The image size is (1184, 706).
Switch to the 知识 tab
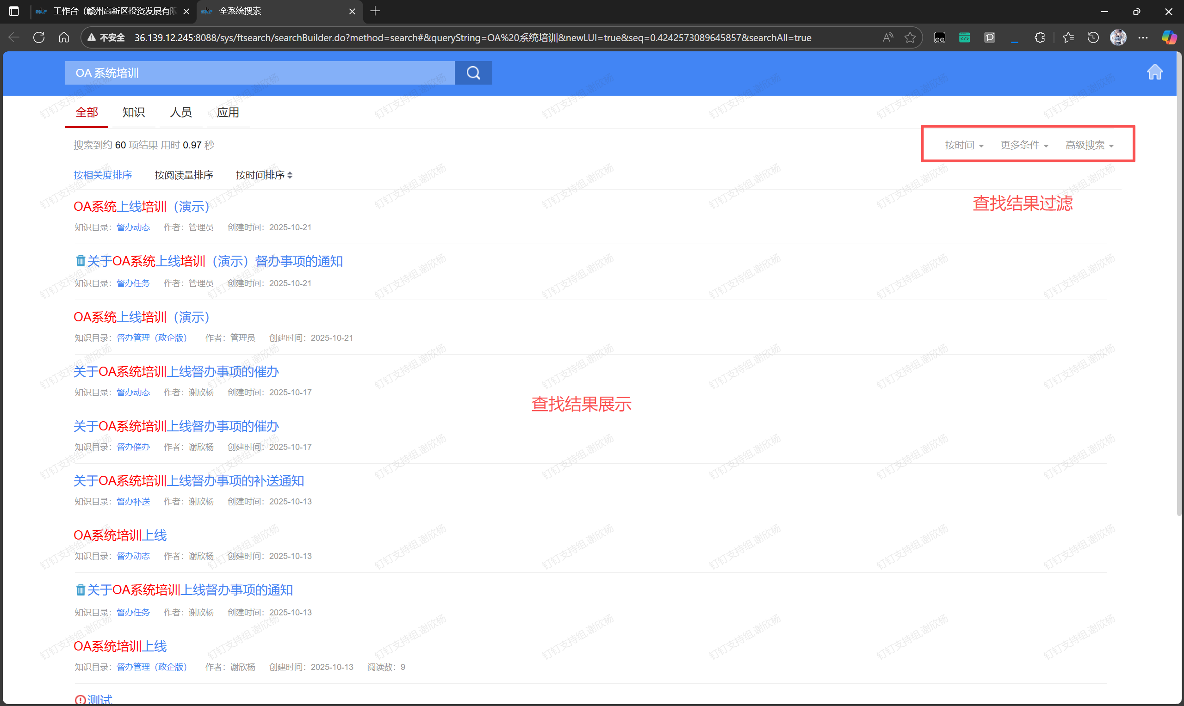tap(133, 113)
